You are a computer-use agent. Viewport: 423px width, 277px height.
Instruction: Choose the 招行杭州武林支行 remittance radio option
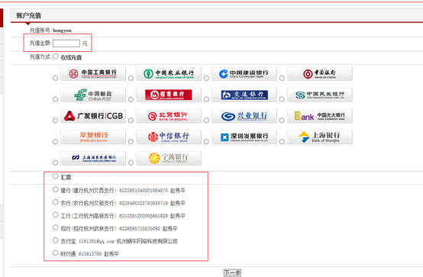tap(55, 227)
